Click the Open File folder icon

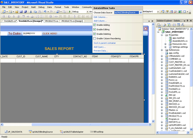point(17,12)
